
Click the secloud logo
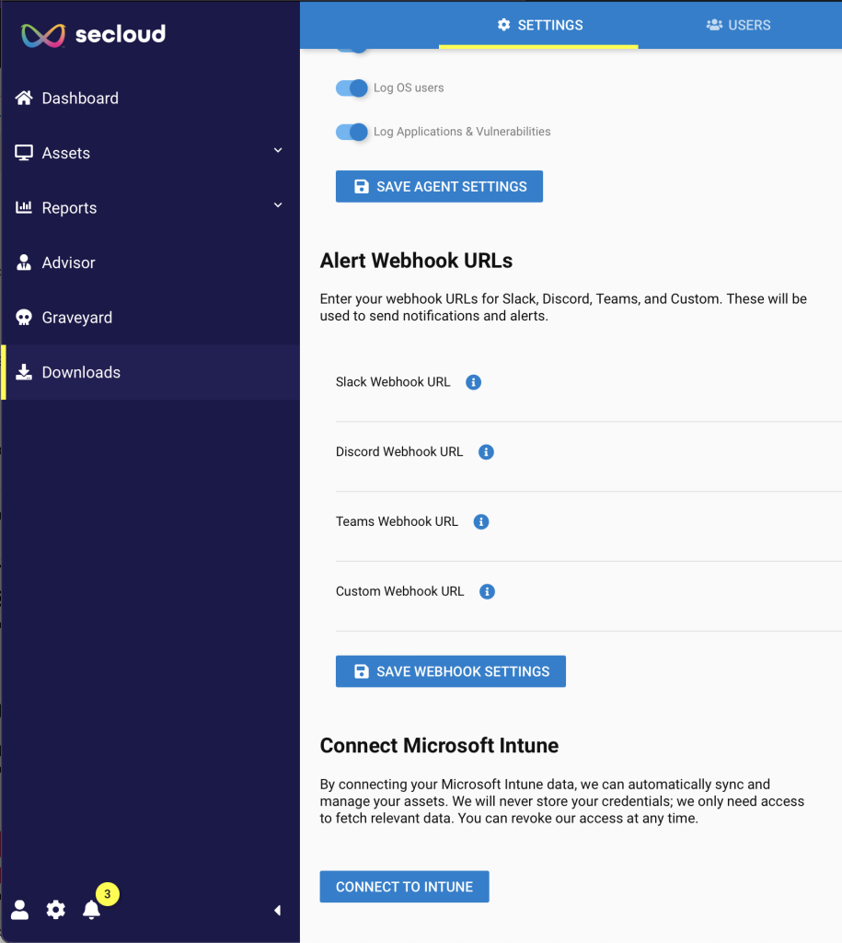[93, 34]
